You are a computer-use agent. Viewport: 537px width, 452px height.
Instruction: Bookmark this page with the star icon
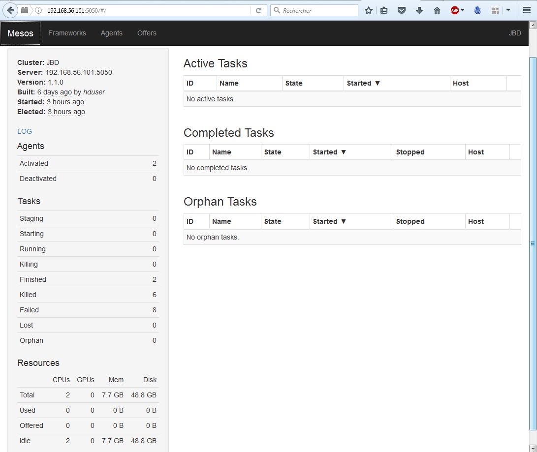(368, 10)
